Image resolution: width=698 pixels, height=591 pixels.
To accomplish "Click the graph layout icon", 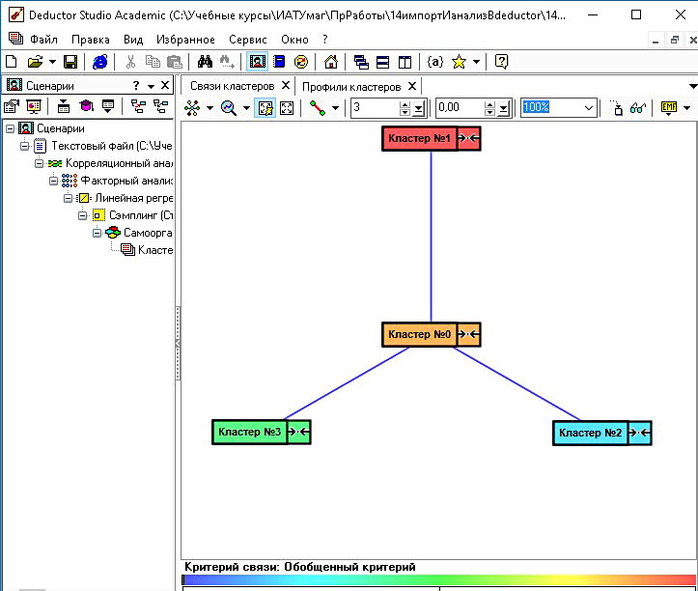I will point(192,108).
